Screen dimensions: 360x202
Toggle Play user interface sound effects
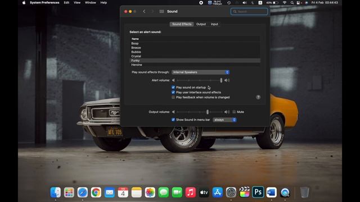(x=173, y=92)
